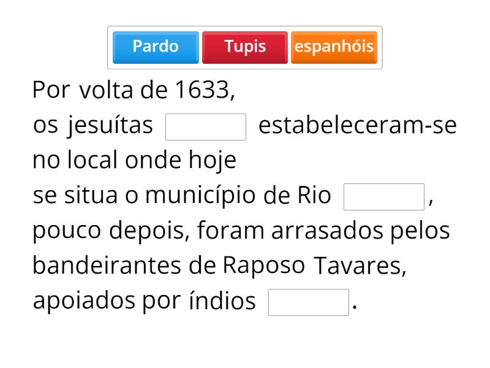490x368 pixels.
Task: Click the empty box after índios
Action: click(309, 302)
